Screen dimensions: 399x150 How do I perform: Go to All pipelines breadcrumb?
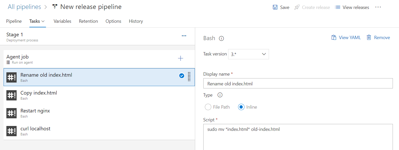(x=24, y=7)
